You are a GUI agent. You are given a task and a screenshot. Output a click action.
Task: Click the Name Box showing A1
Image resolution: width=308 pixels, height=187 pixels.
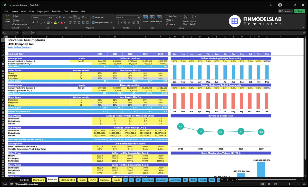point(10,33)
